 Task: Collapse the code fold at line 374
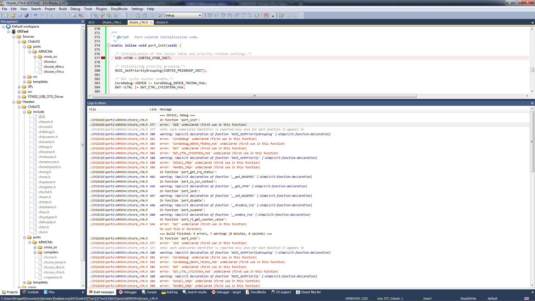coord(109,45)
